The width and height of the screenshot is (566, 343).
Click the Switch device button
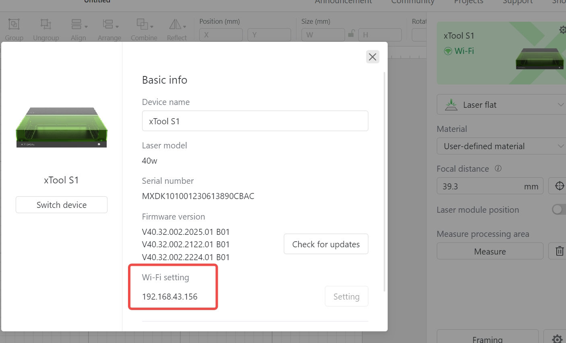[x=62, y=205]
